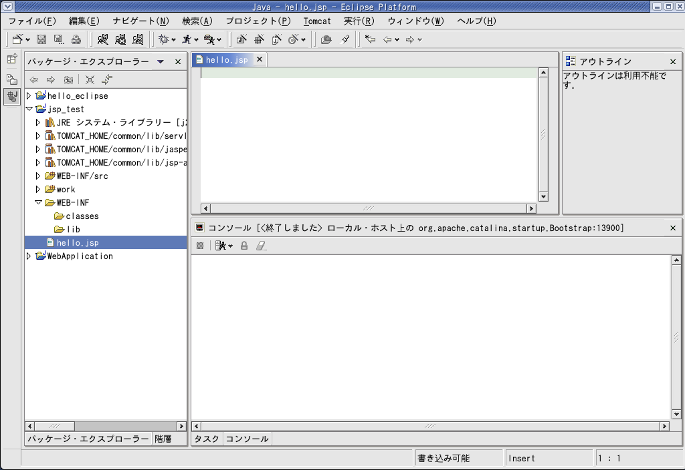Close the hello.jsp editor tab
The image size is (685, 470).
[x=260, y=59]
